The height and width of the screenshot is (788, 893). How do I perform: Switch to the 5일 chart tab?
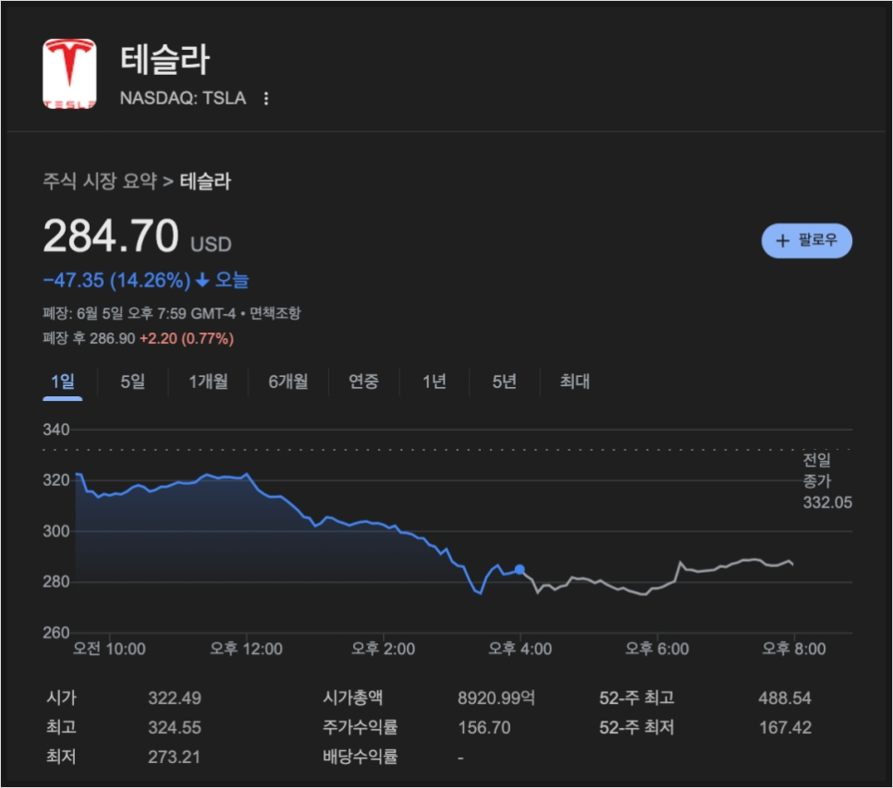(x=133, y=382)
